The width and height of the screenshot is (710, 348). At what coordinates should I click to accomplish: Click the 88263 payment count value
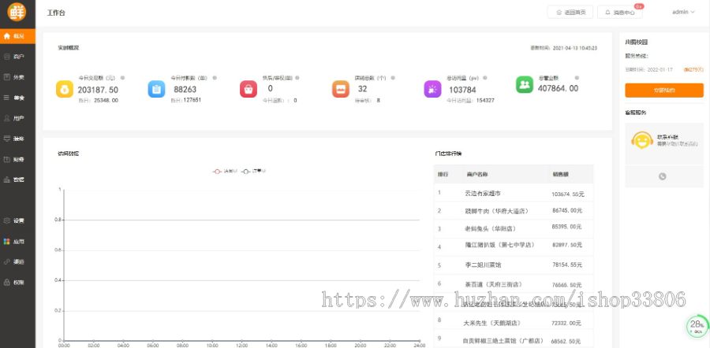185,90
